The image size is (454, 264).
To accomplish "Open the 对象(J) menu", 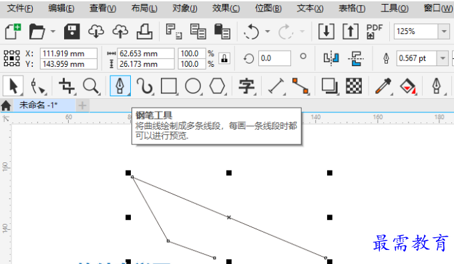I will click(x=185, y=9).
